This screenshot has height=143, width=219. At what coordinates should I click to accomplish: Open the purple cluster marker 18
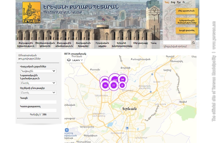coord(105,85)
